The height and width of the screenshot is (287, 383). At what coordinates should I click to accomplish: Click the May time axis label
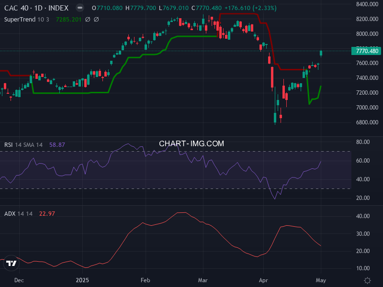[x=321, y=280]
